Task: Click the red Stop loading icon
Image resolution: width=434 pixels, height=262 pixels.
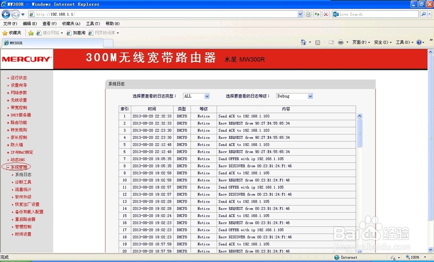Action: pos(325,14)
